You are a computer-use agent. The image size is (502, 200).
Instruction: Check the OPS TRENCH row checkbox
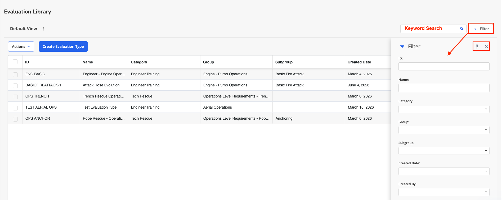[x=15, y=97]
